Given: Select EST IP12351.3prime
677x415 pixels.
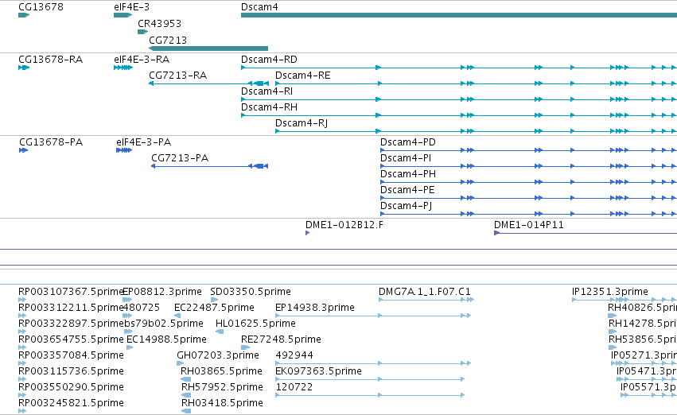Looking at the screenshot, I should pyautogui.click(x=610, y=292).
